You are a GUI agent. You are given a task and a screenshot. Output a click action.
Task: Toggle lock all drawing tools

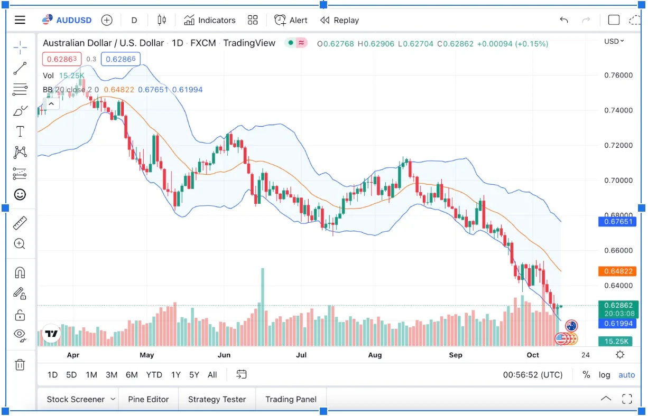(20, 315)
